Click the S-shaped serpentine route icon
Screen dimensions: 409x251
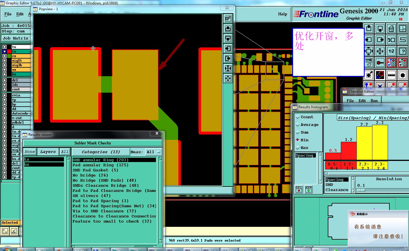(x=403, y=40)
